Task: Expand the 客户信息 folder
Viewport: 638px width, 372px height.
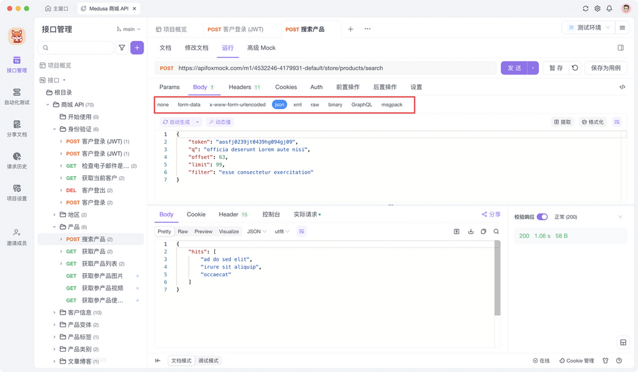Action: pyautogui.click(x=54, y=313)
